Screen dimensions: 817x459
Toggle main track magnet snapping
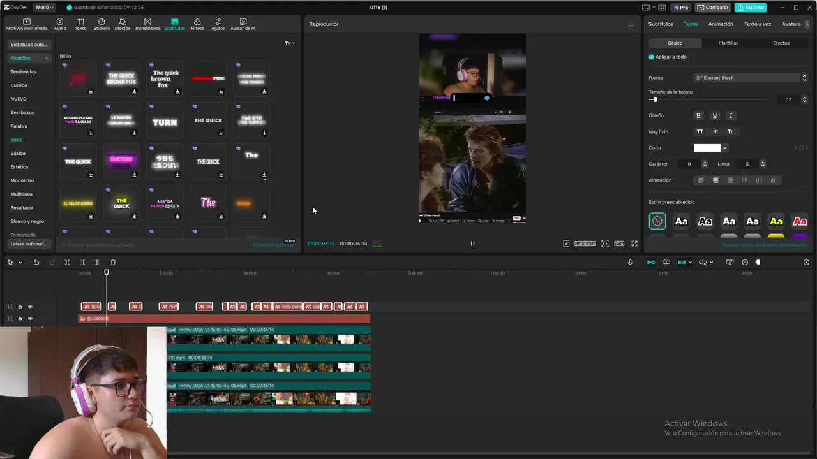[651, 263]
